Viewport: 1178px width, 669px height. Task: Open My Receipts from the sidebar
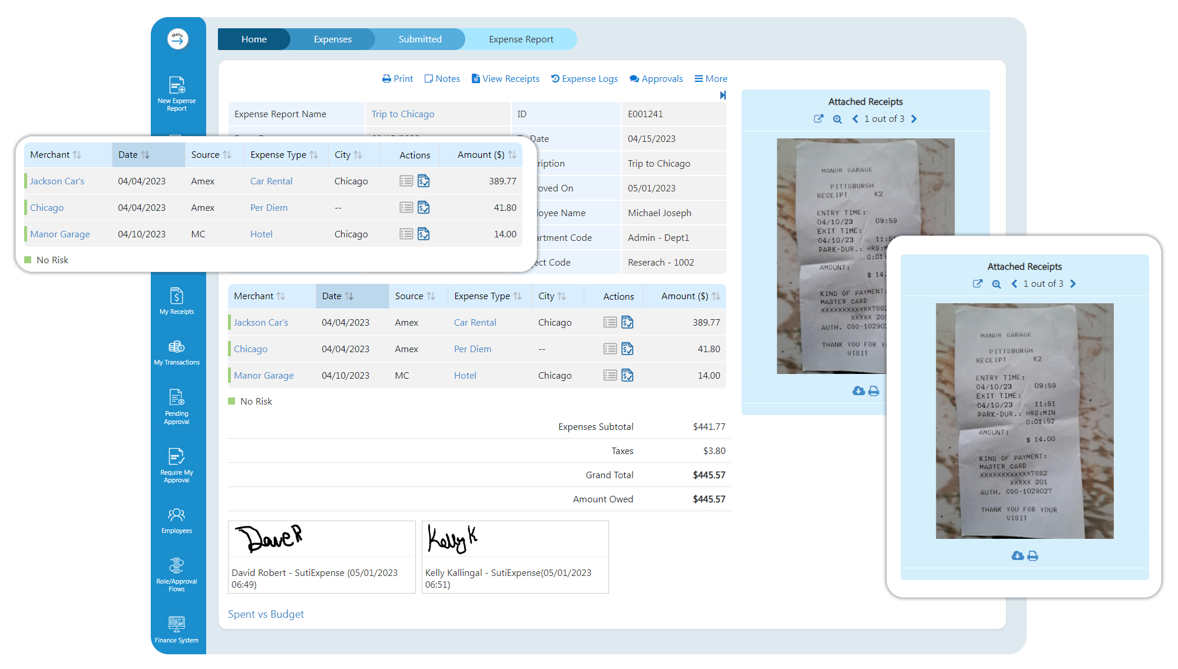coord(177,302)
